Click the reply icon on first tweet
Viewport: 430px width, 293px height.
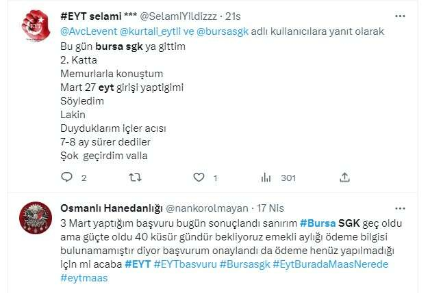(66, 178)
